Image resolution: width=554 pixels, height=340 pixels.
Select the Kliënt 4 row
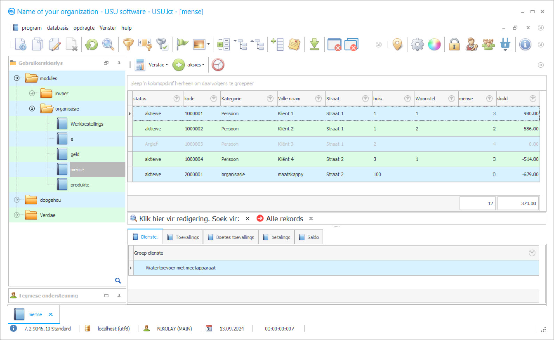[x=285, y=159]
